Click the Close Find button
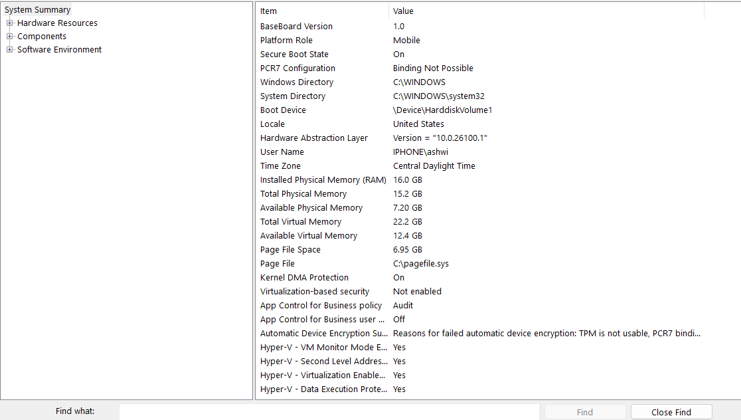The width and height of the screenshot is (741, 420). point(671,412)
